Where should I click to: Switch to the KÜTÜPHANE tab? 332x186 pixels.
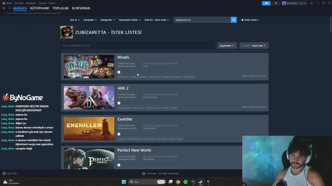coord(40,8)
